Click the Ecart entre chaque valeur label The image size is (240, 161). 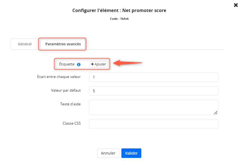(x=59, y=77)
